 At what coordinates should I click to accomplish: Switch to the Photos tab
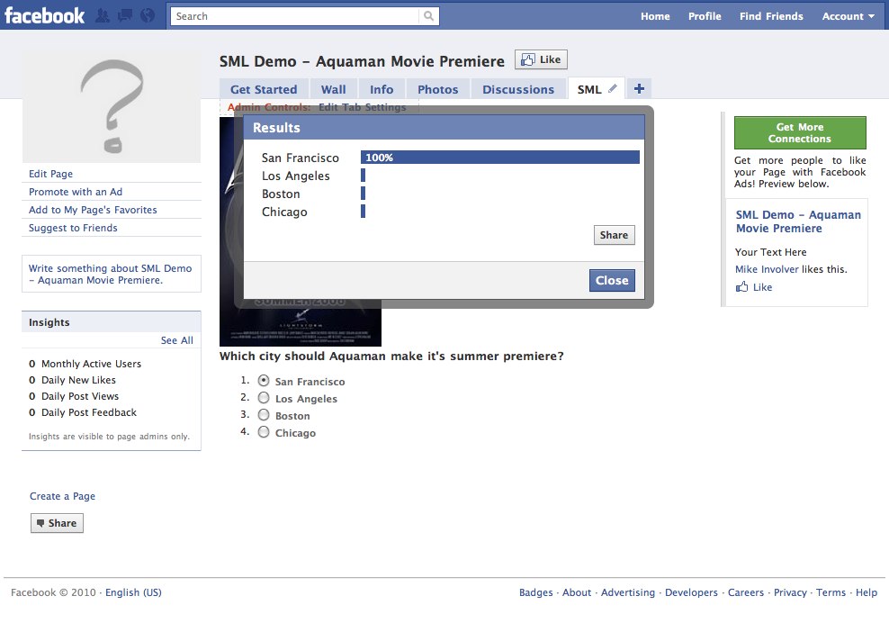point(437,89)
